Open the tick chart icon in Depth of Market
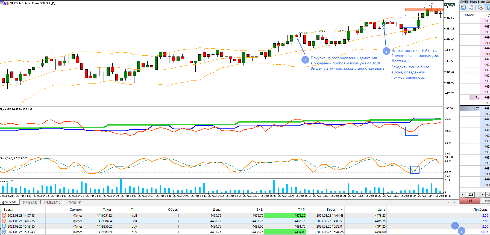 (463, 8)
